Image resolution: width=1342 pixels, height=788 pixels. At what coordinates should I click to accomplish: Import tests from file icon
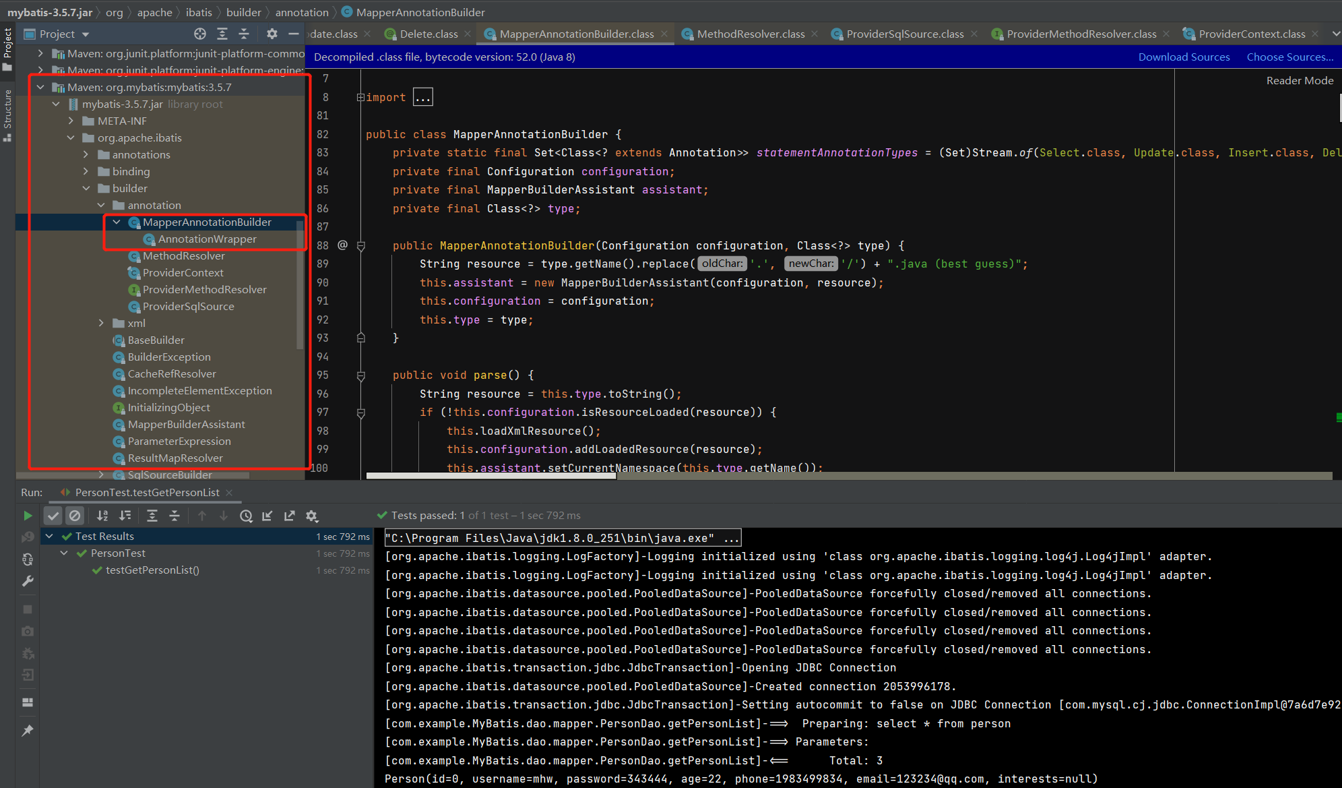(x=267, y=516)
